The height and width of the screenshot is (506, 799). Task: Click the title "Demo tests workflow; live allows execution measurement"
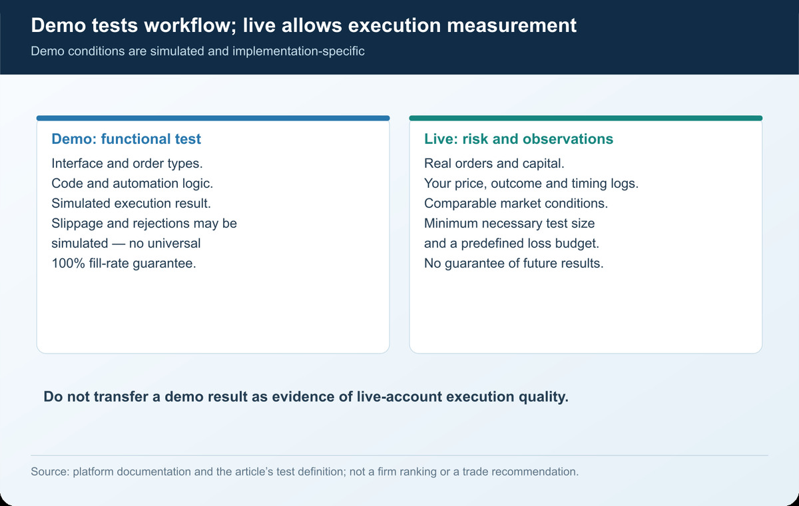(304, 26)
